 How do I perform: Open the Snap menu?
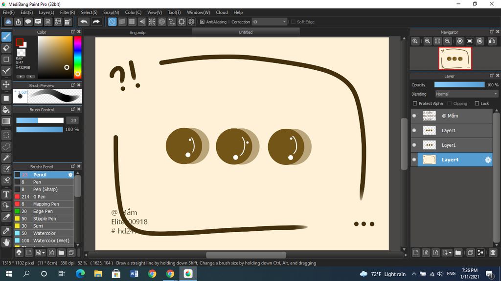(x=111, y=12)
